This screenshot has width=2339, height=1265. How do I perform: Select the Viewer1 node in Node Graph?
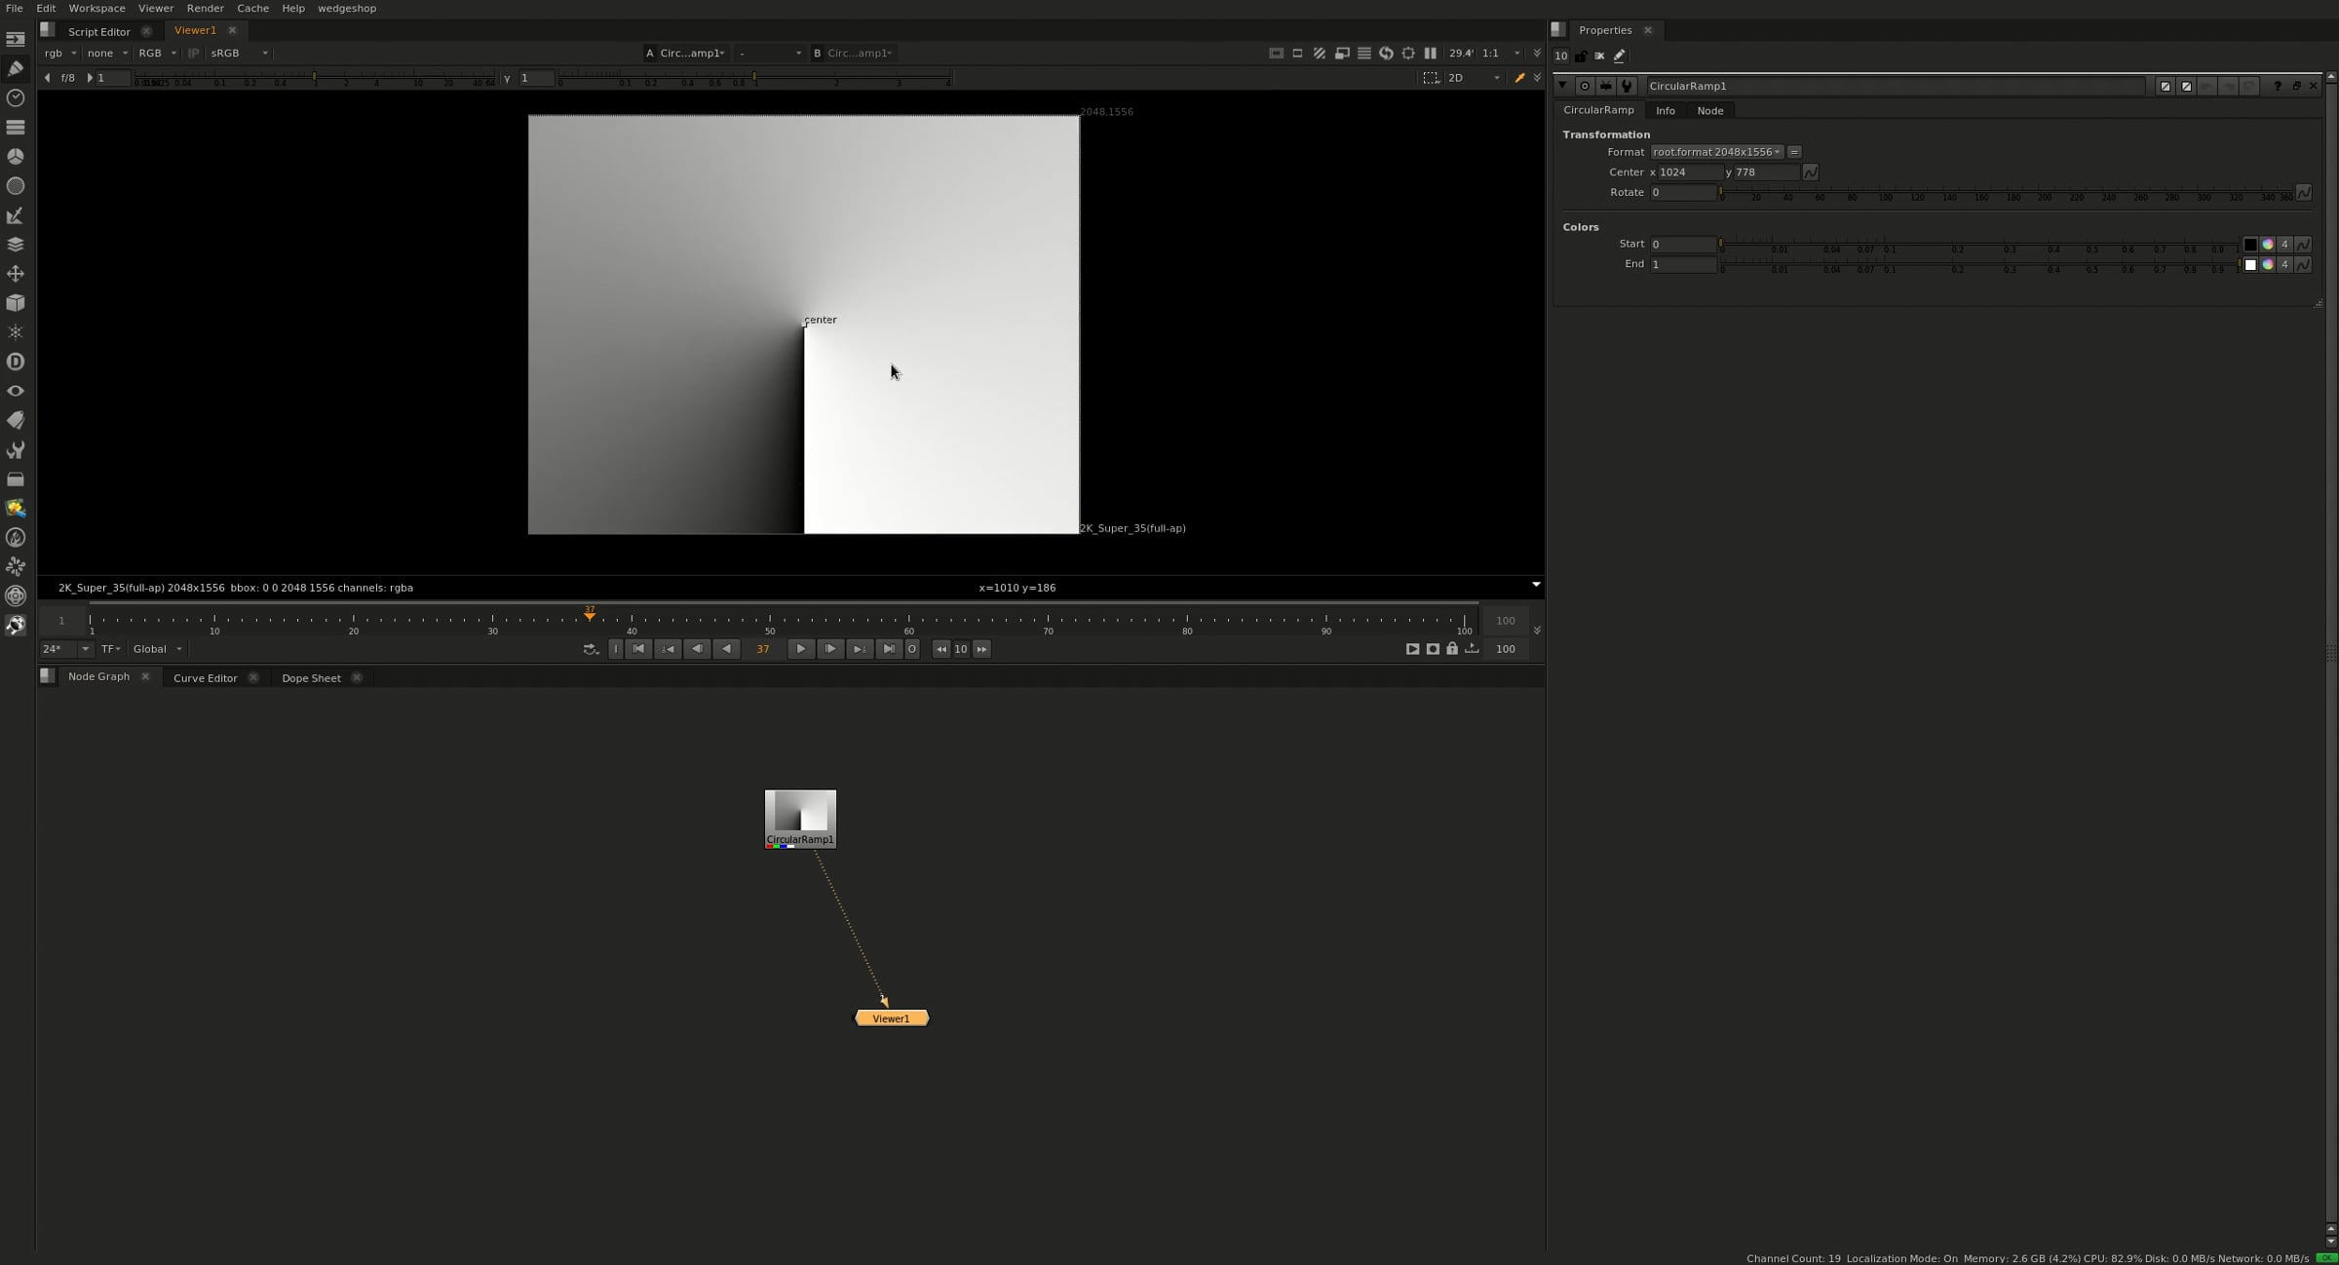click(x=891, y=1018)
